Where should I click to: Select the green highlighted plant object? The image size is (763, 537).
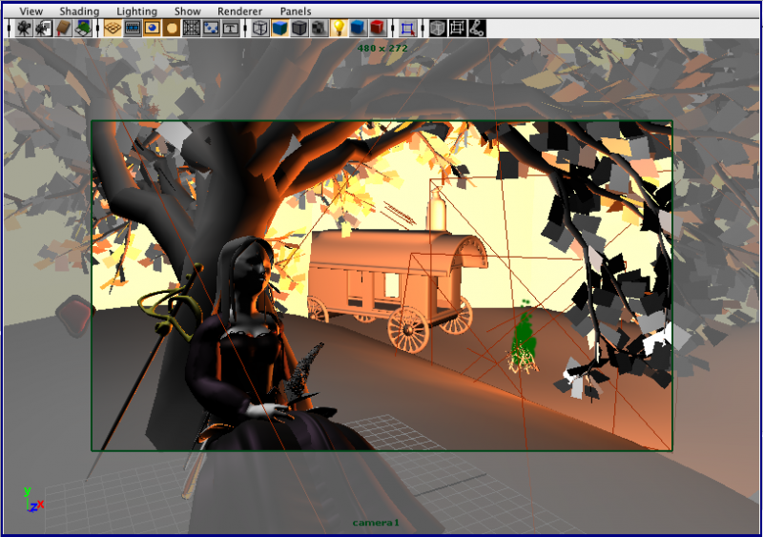pos(524,336)
